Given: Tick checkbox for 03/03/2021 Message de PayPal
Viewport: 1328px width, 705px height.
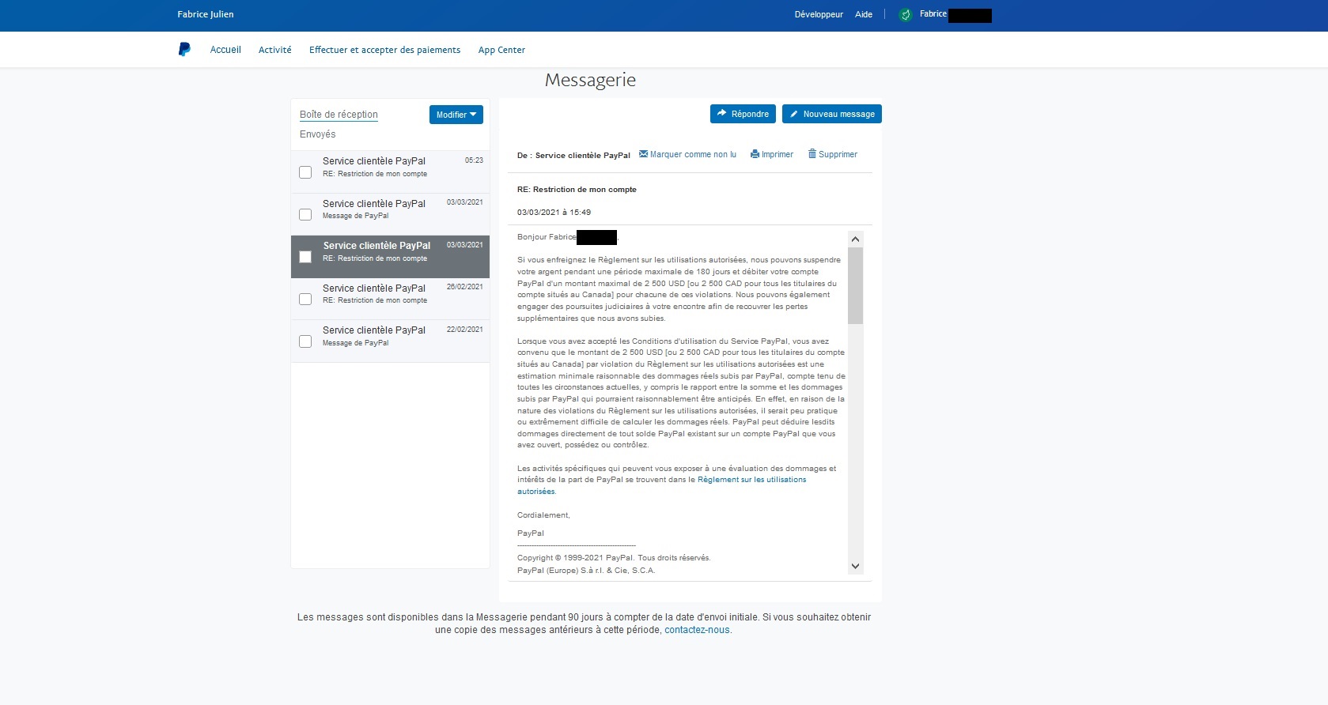Looking at the screenshot, I should [305, 214].
